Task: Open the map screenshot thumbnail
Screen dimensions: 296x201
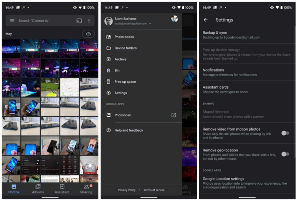Action: point(70,88)
